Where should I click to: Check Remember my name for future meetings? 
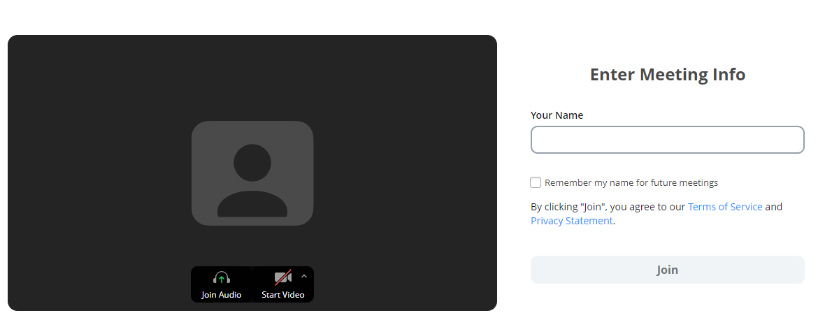[x=536, y=182]
